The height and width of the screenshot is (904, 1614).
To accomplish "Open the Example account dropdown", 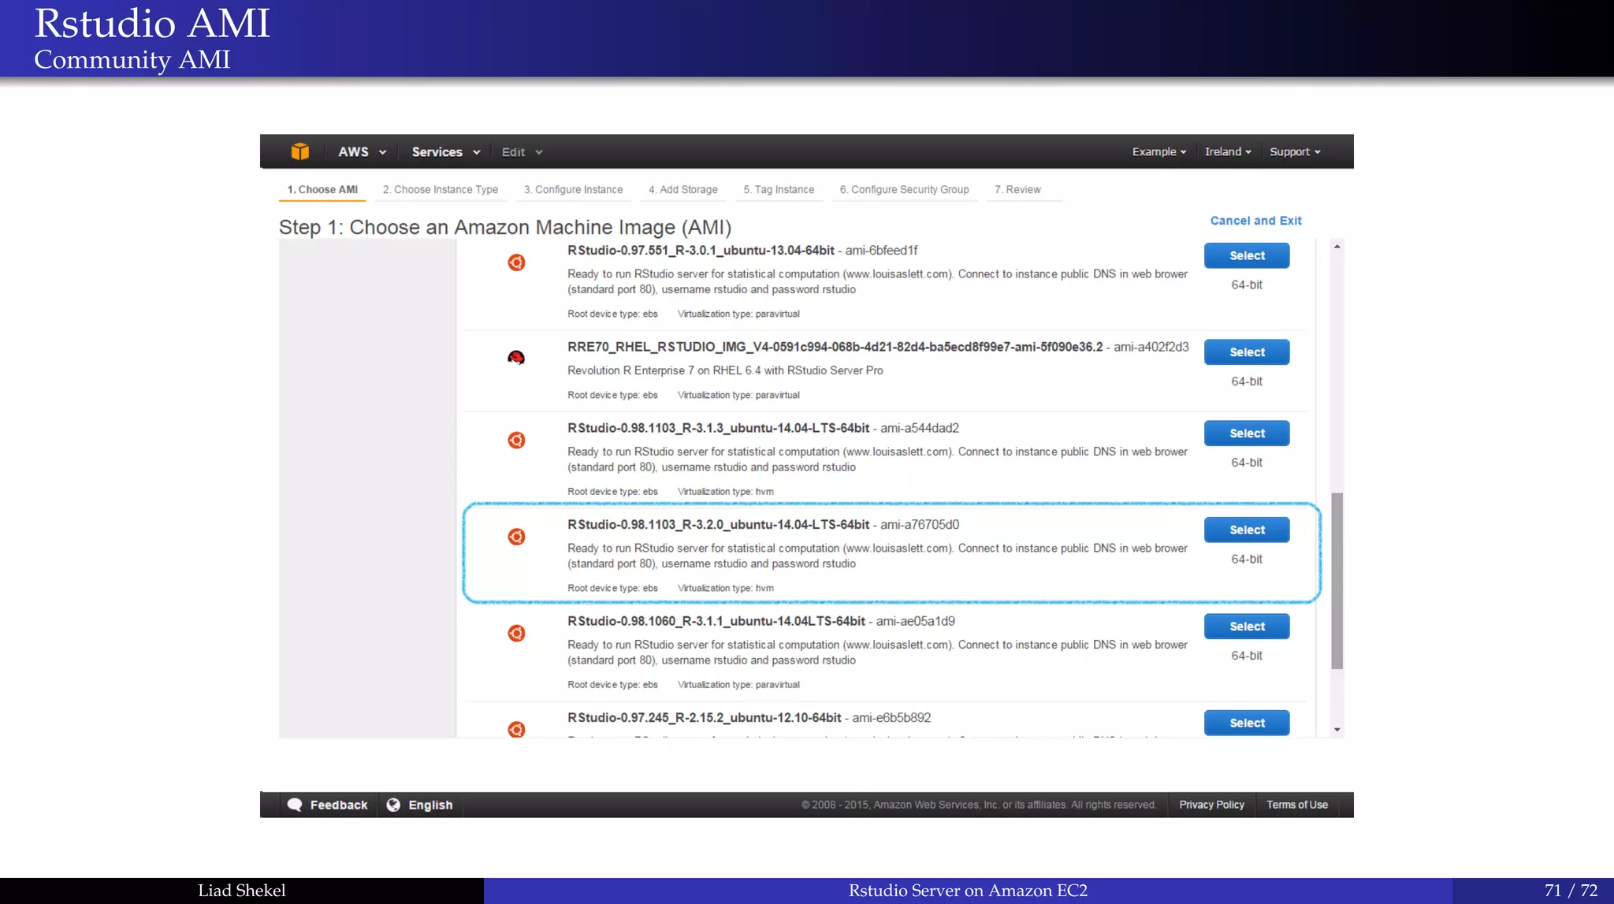I will [x=1159, y=151].
